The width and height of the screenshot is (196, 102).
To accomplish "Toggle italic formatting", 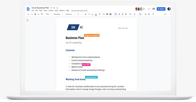I will pyautogui.click(x=89, y=14).
